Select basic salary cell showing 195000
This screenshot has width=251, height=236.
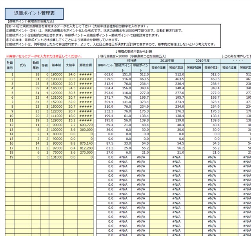(56, 74)
